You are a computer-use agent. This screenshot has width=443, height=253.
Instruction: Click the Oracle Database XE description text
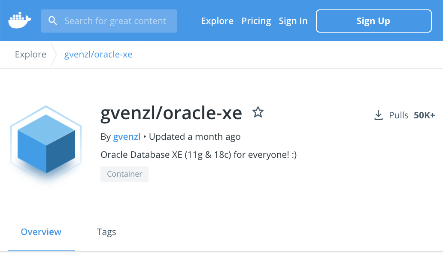tap(199, 155)
